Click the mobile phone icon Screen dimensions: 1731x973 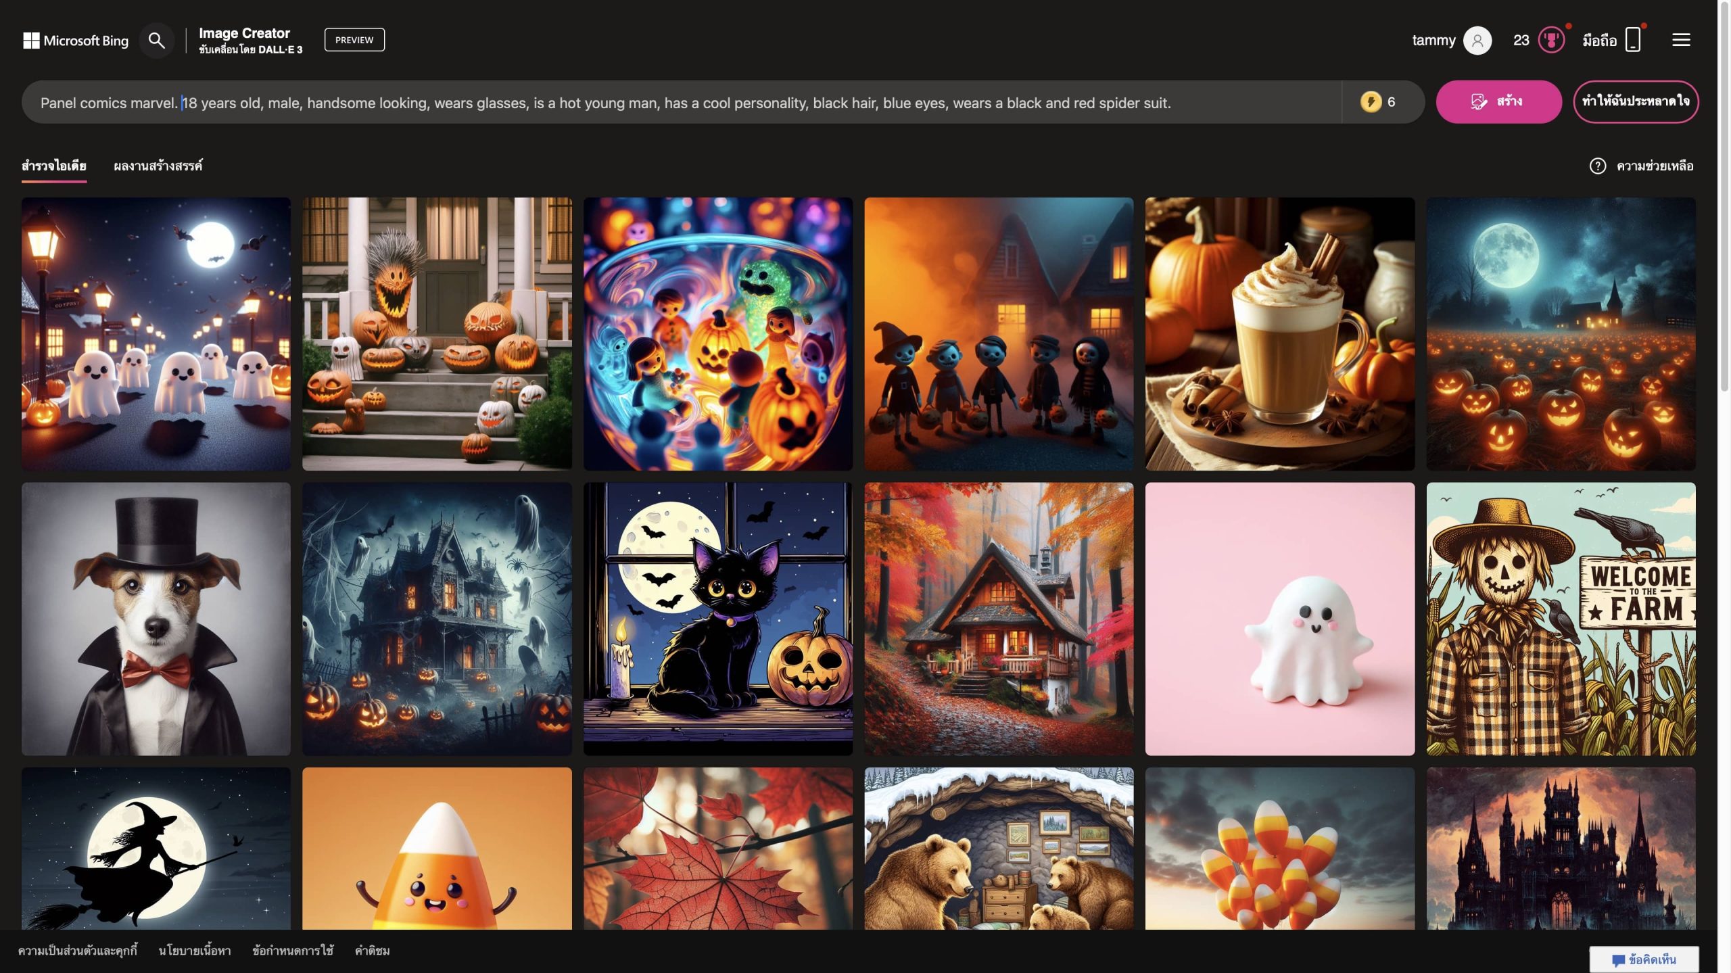pyautogui.click(x=1632, y=40)
